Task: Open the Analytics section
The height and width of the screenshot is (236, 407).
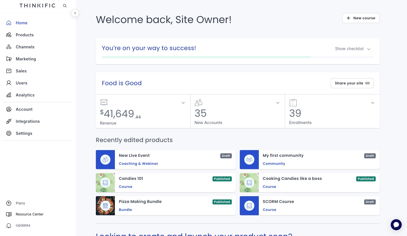Action: 25,95
